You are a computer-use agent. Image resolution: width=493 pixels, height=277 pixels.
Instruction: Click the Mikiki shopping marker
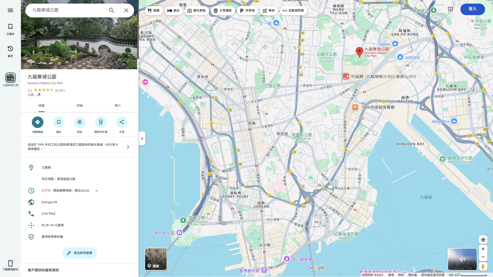tap(395, 44)
